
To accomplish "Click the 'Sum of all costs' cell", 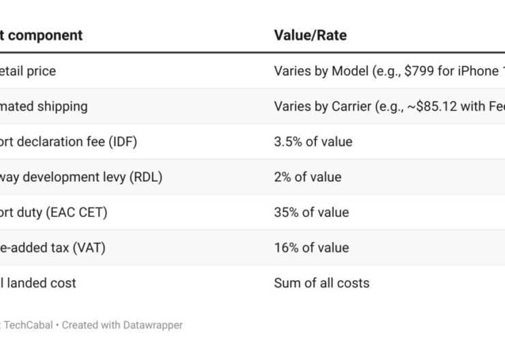I will click(x=321, y=283).
